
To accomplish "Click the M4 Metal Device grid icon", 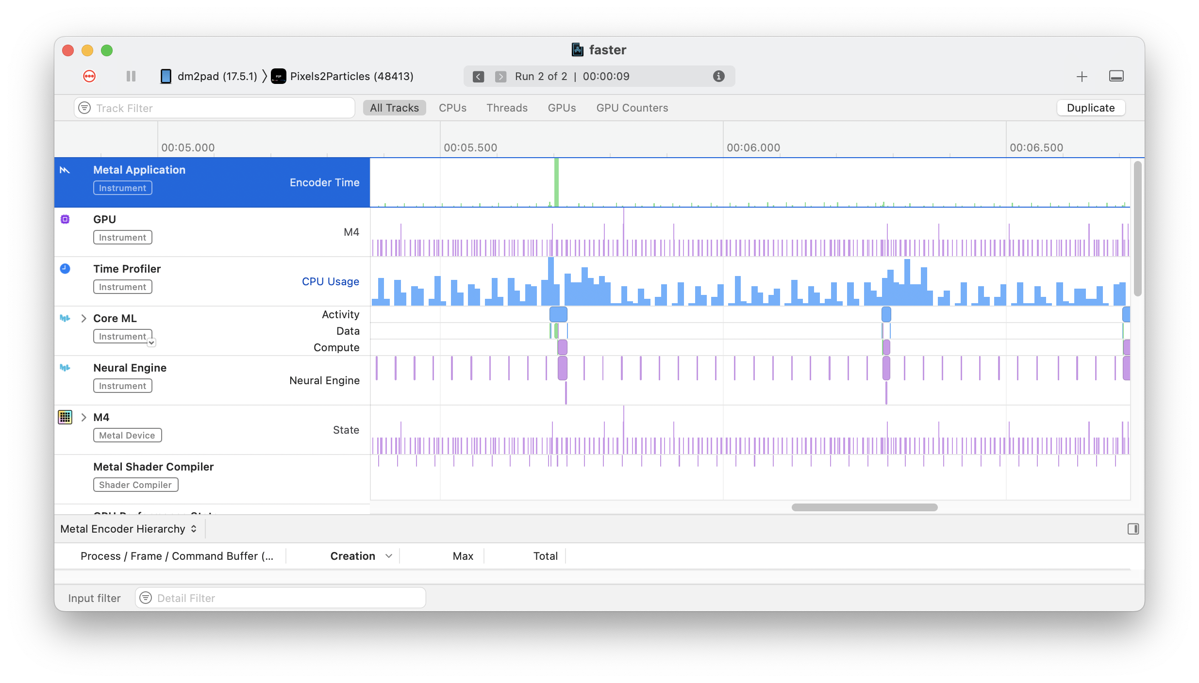I will click(x=65, y=417).
